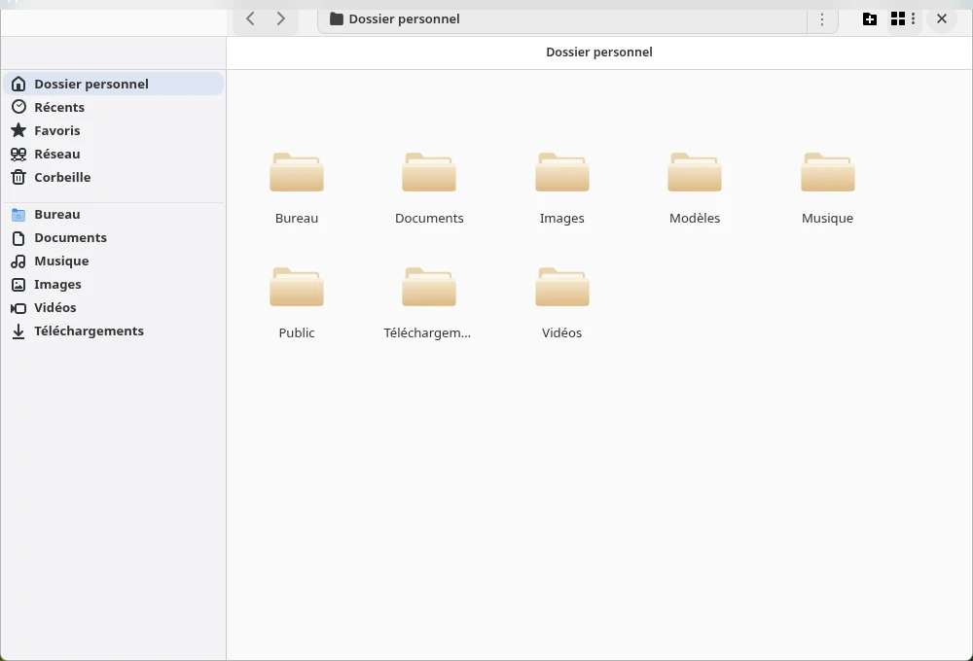The height and width of the screenshot is (661, 973).
Task: Go forward to the next folder
Action: click(x=280, y=18)
